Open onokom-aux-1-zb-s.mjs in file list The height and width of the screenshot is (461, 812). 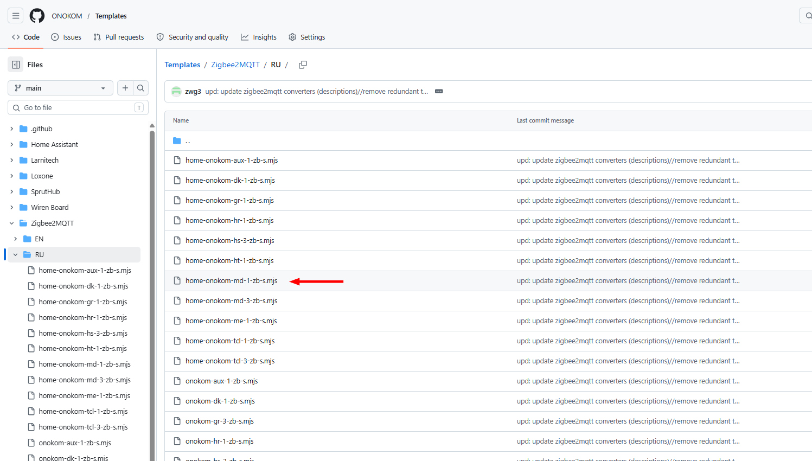[222, 381]
